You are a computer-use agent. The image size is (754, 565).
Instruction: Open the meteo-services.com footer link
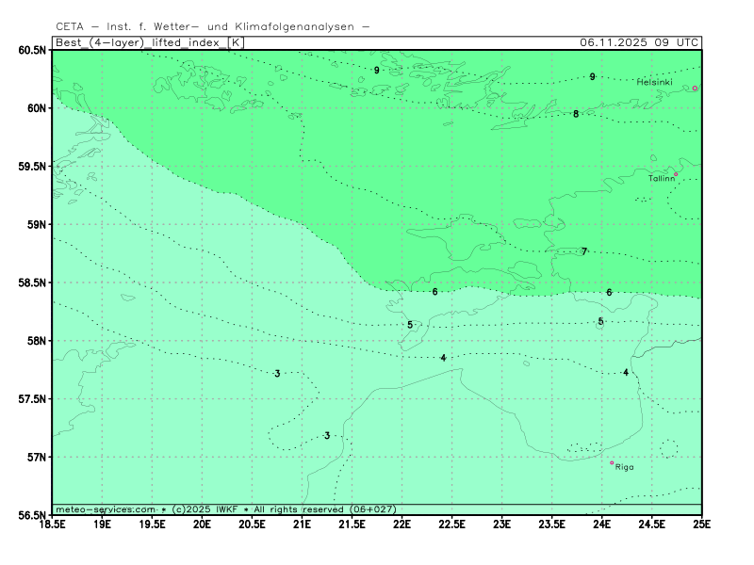coord(105,509)
